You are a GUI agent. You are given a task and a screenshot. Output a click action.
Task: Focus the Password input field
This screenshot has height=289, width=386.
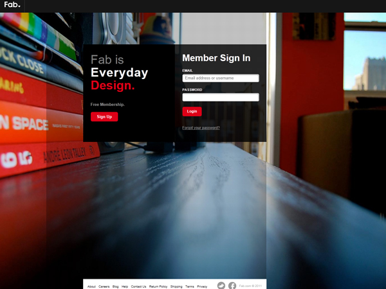click(x=221, y=98)
